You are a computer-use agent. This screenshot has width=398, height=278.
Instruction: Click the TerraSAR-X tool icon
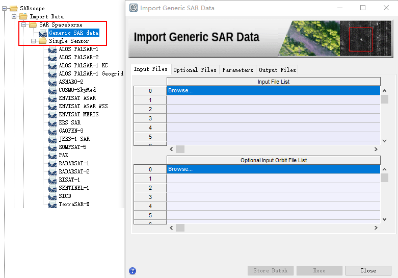(52, 205)
